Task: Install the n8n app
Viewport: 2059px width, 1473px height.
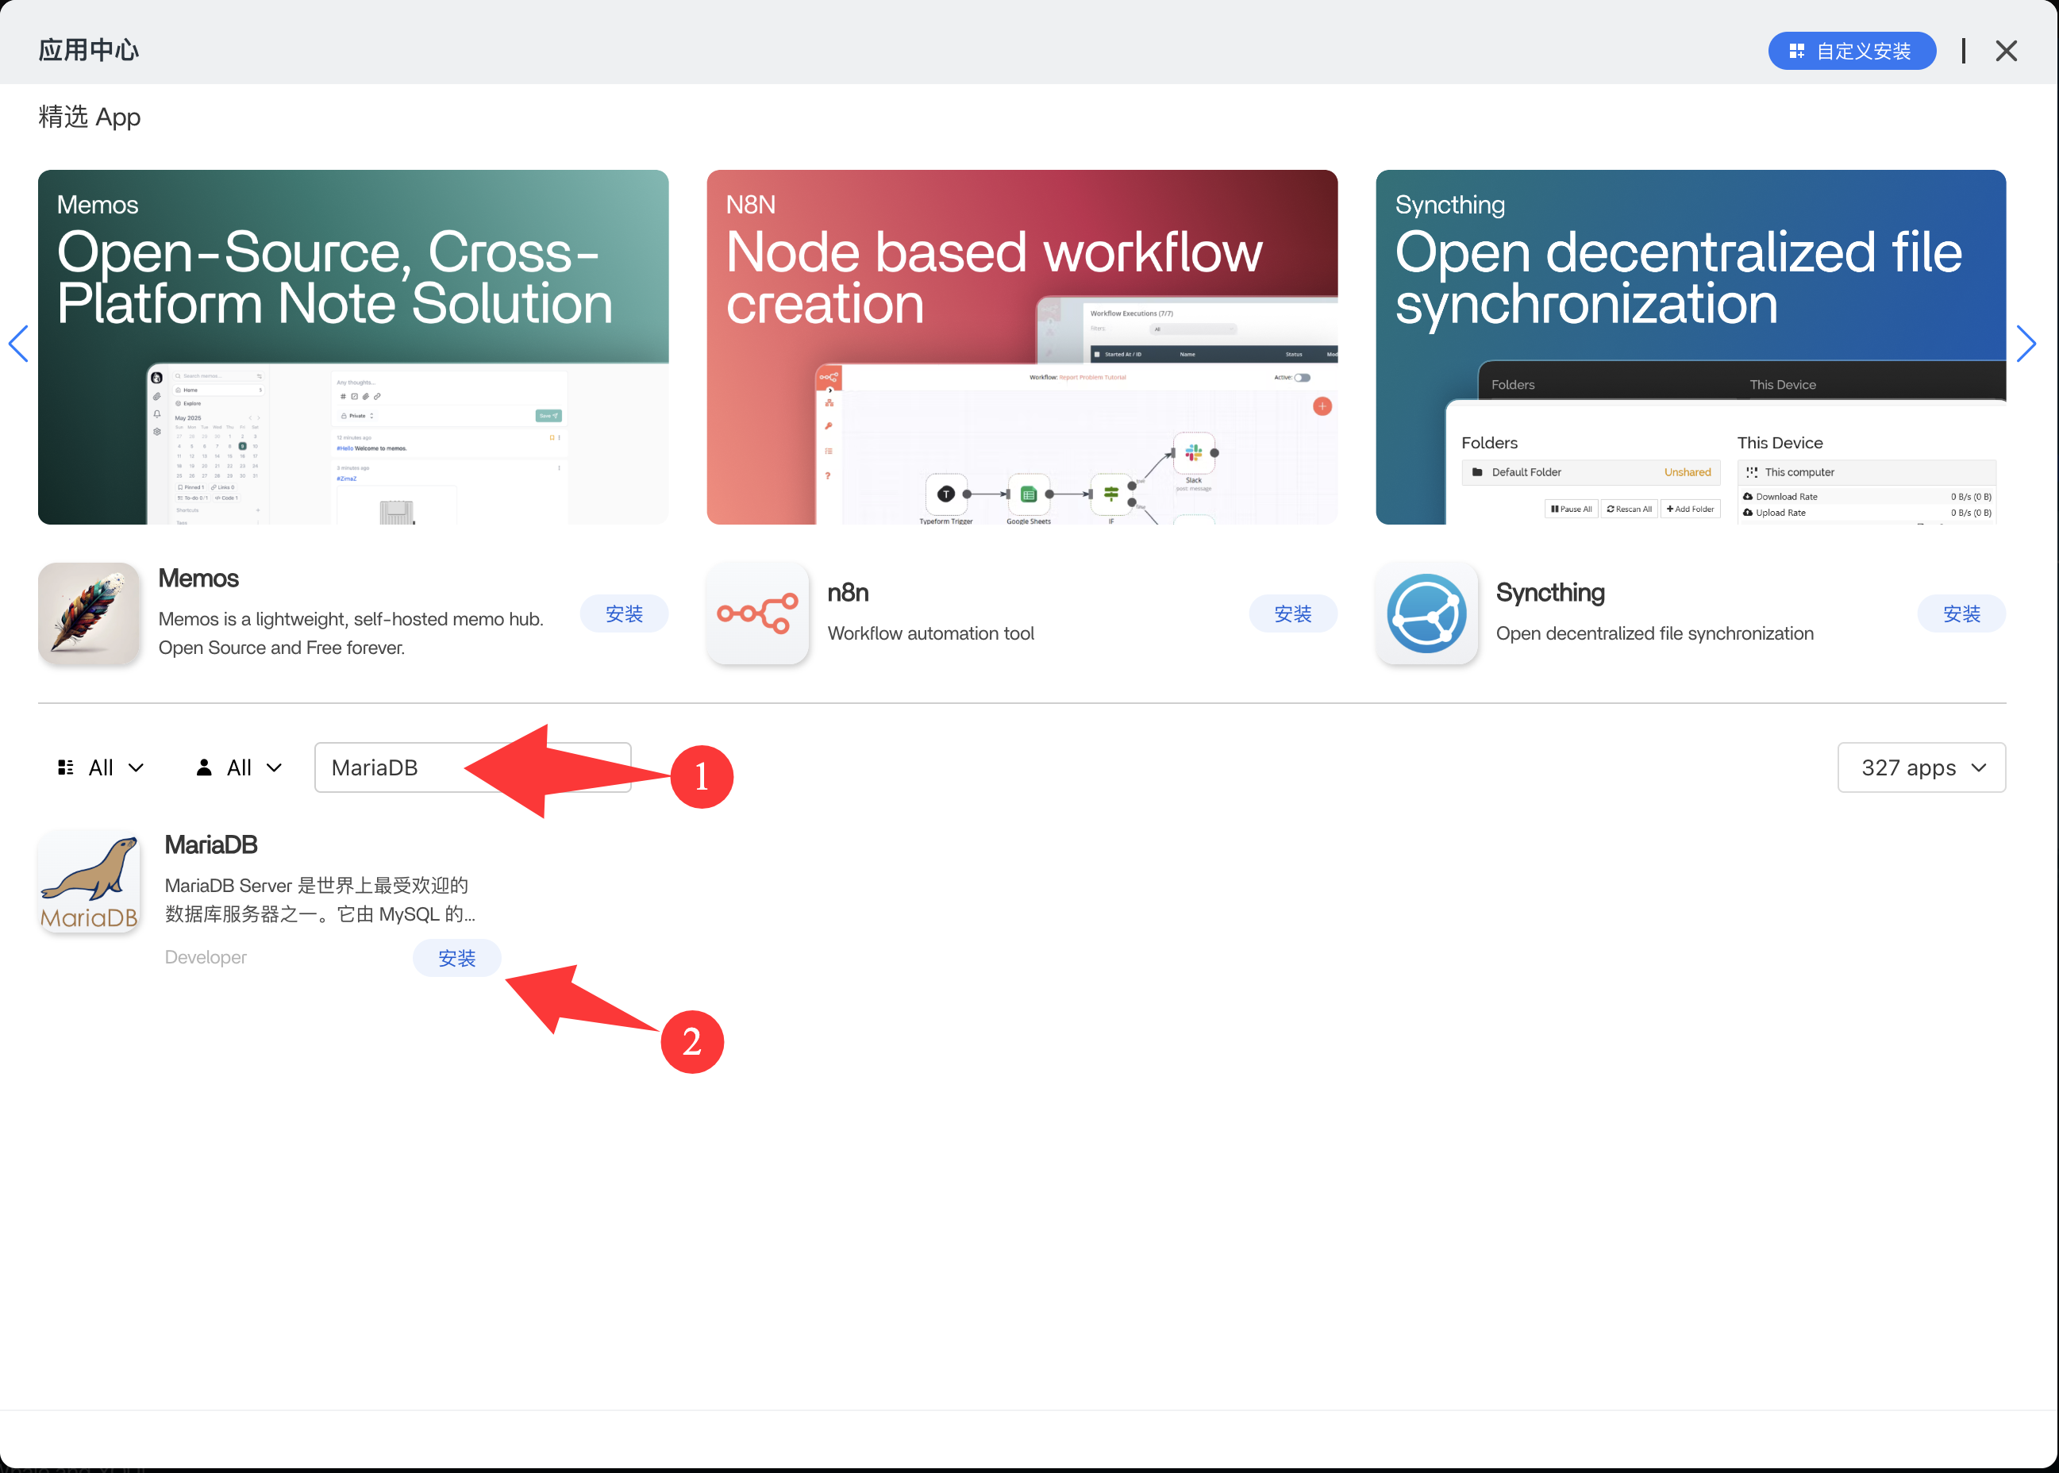Action: (x=1291, y=614)
